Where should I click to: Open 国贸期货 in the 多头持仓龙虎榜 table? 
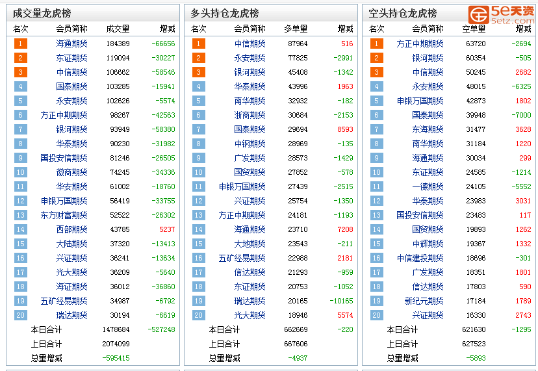point(250,172)
